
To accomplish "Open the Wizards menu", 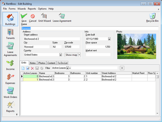I will tap(22, 9).
